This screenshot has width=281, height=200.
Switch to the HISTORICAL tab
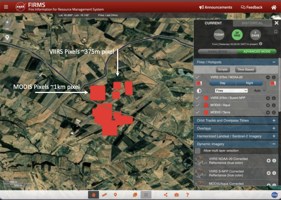pos(252,23)
